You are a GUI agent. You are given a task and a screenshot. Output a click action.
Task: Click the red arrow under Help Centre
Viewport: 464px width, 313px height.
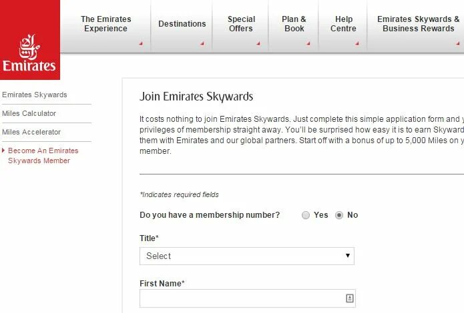[357, 44]
